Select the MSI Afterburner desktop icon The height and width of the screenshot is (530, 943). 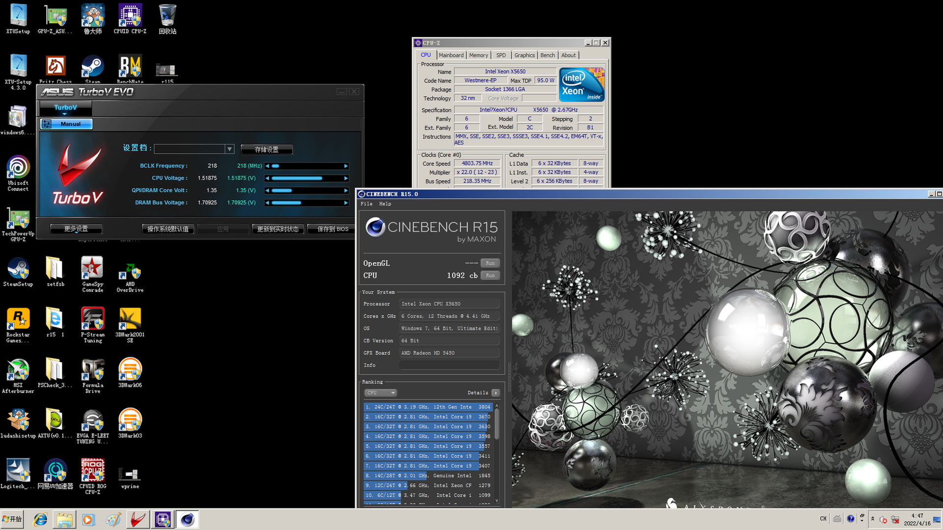(x=18, y=375)
